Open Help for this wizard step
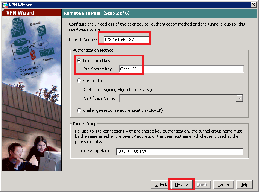The width and height of the screenshot is (259, 192). click(244, 184)
